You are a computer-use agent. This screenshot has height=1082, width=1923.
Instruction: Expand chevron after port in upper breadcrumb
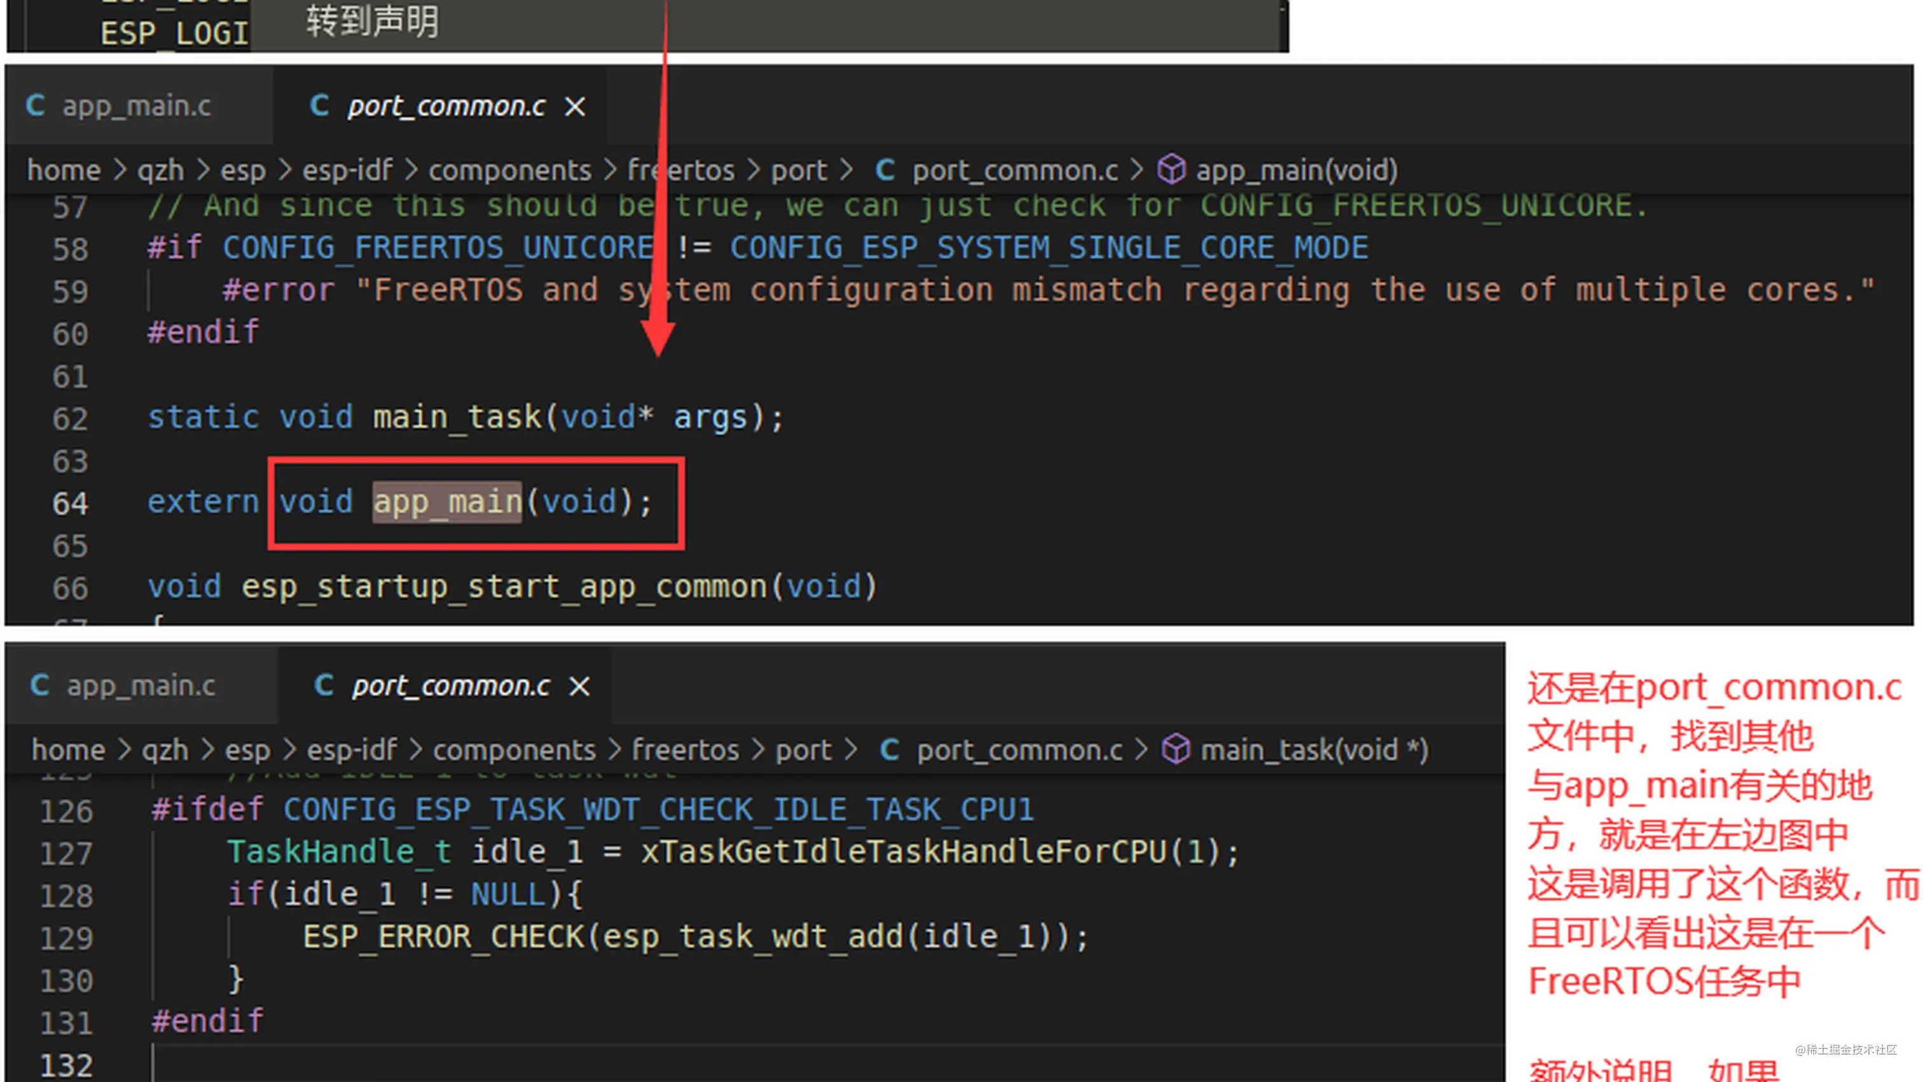click(x=846, y=170)
